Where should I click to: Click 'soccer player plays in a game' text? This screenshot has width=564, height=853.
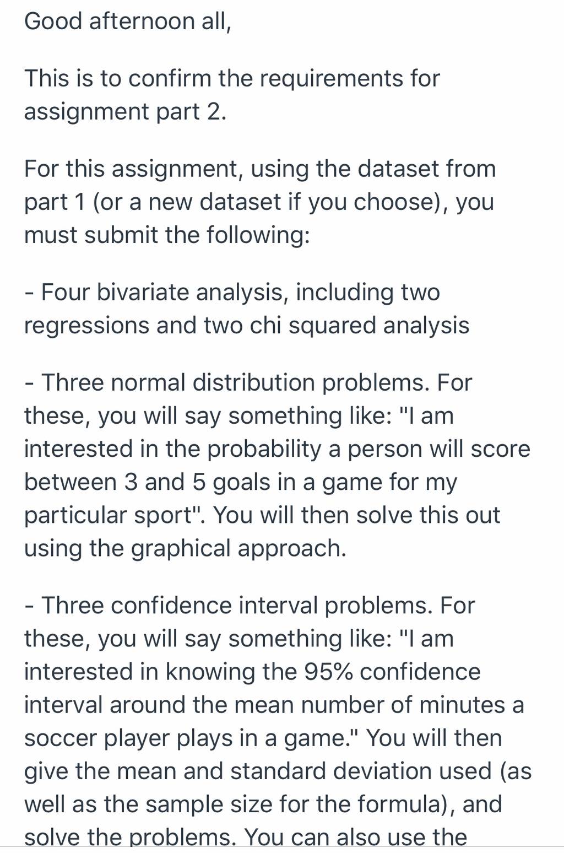(192, 738)
